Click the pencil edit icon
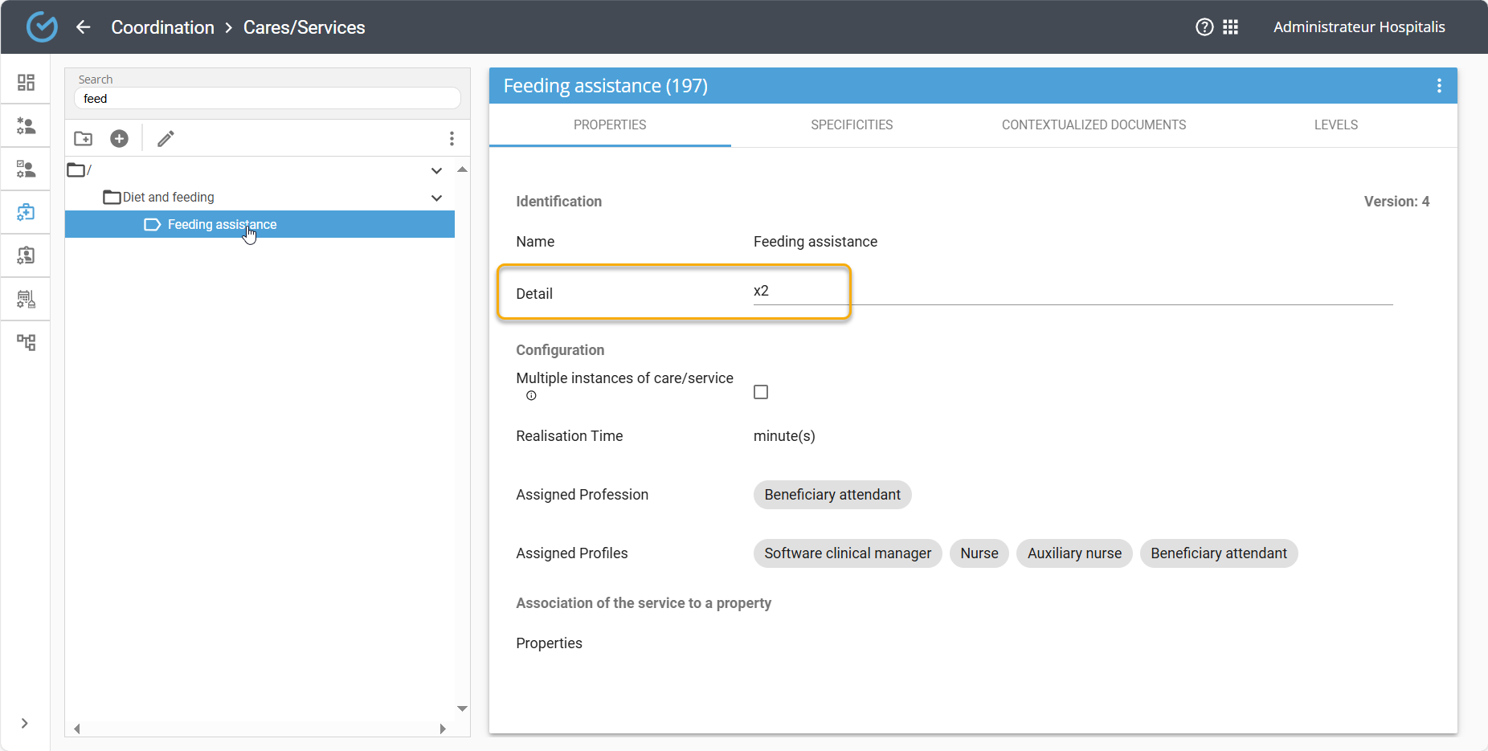 pos(166,139)
